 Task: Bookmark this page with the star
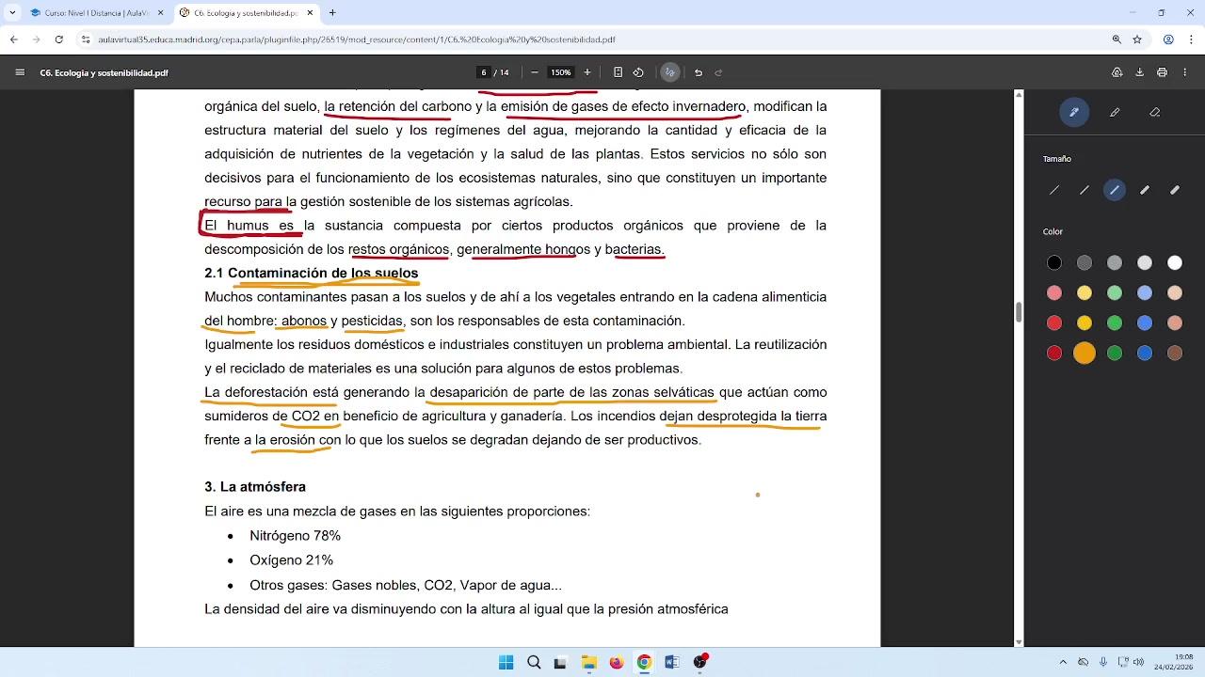pos(1137,39)
